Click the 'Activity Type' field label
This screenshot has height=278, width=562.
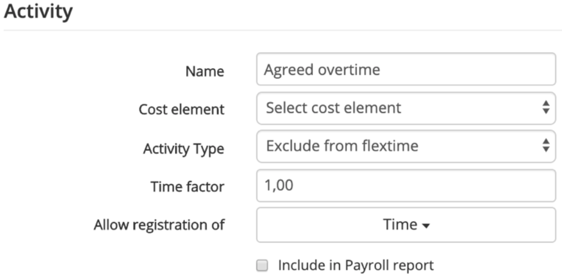pyautogui.click(x=184, y=148)
